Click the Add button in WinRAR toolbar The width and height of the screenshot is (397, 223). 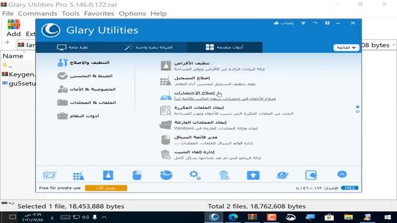click(x=14, y=28)
